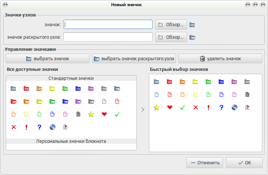This screenshot has width=268, height=175.
Task: Choose the open blue-gray folder icon
Action: [x=117, y=88]
